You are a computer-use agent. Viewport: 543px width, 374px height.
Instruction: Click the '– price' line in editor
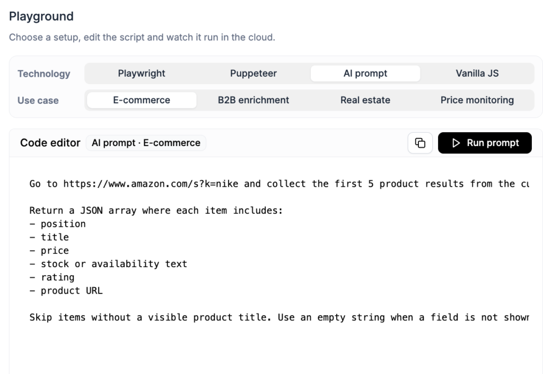tap(49, 250)
